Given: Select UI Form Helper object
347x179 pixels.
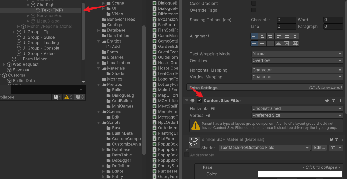Looking at the screenshot, I should tap(32, 59).
